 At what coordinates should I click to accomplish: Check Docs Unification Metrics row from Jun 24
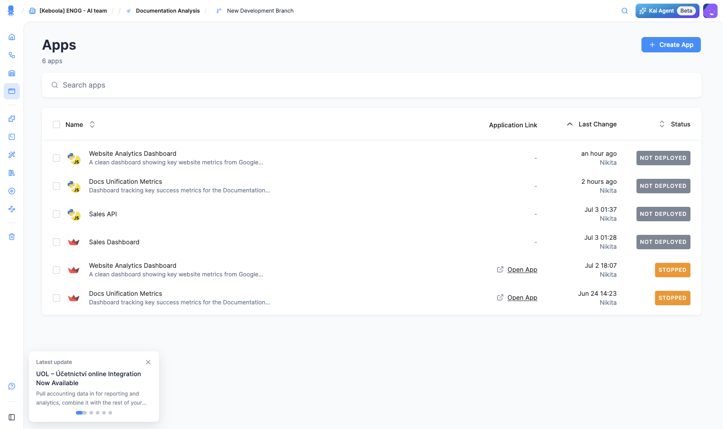56,298
